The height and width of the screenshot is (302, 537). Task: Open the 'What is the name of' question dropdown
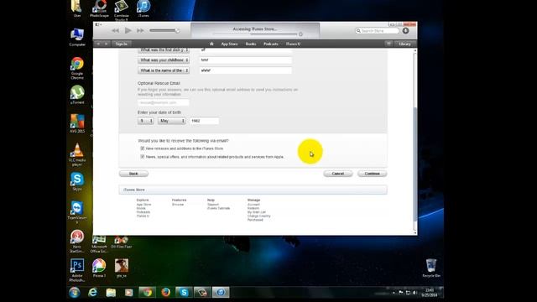click(164, 70)
